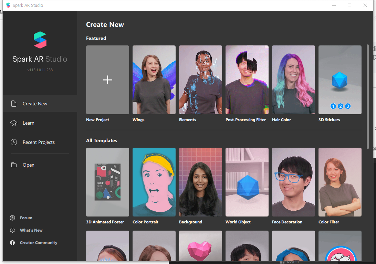
Task: Click the vertical scrollbar of the templates list
Action: [368, 97]
